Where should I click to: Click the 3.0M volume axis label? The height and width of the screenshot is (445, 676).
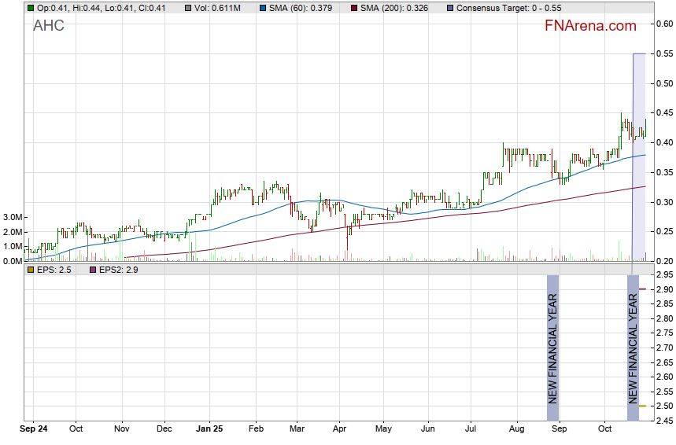[x=12, y=217]
